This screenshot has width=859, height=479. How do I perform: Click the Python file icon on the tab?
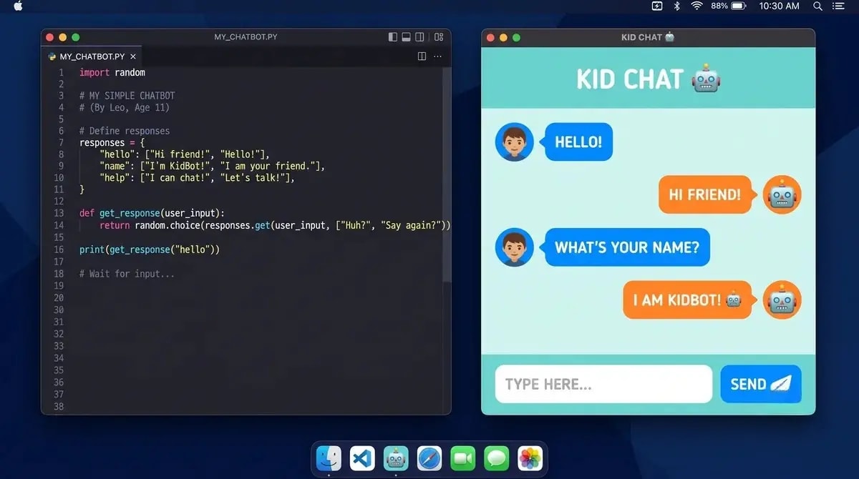point(52,56)
